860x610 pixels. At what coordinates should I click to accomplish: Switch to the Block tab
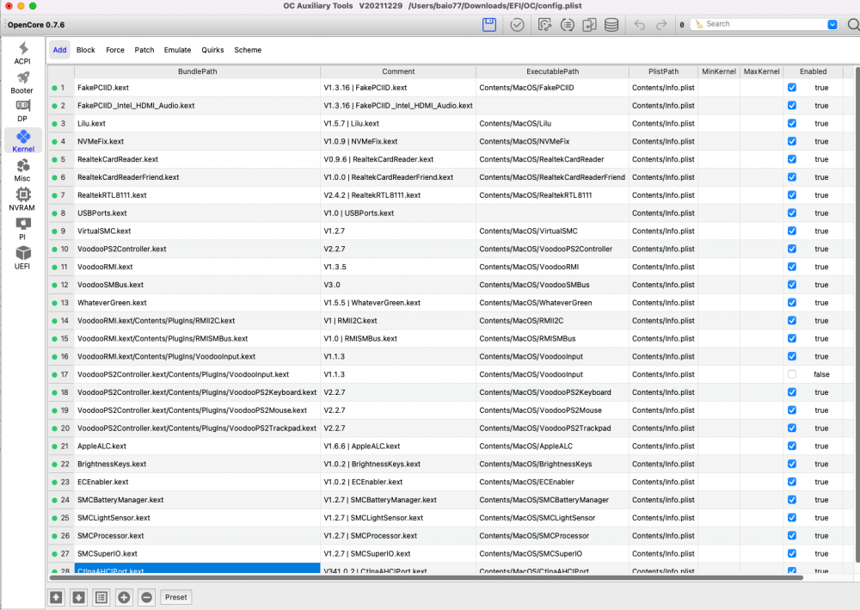pos(85,50)
